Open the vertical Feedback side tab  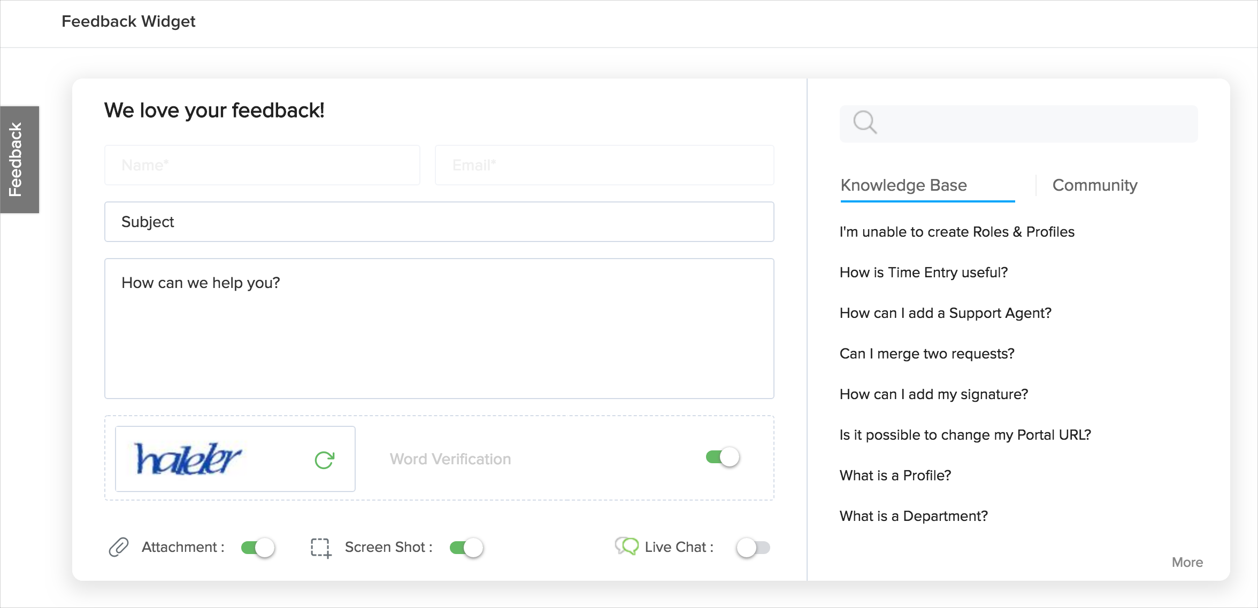pyautogui.click(x=19, y=159)
